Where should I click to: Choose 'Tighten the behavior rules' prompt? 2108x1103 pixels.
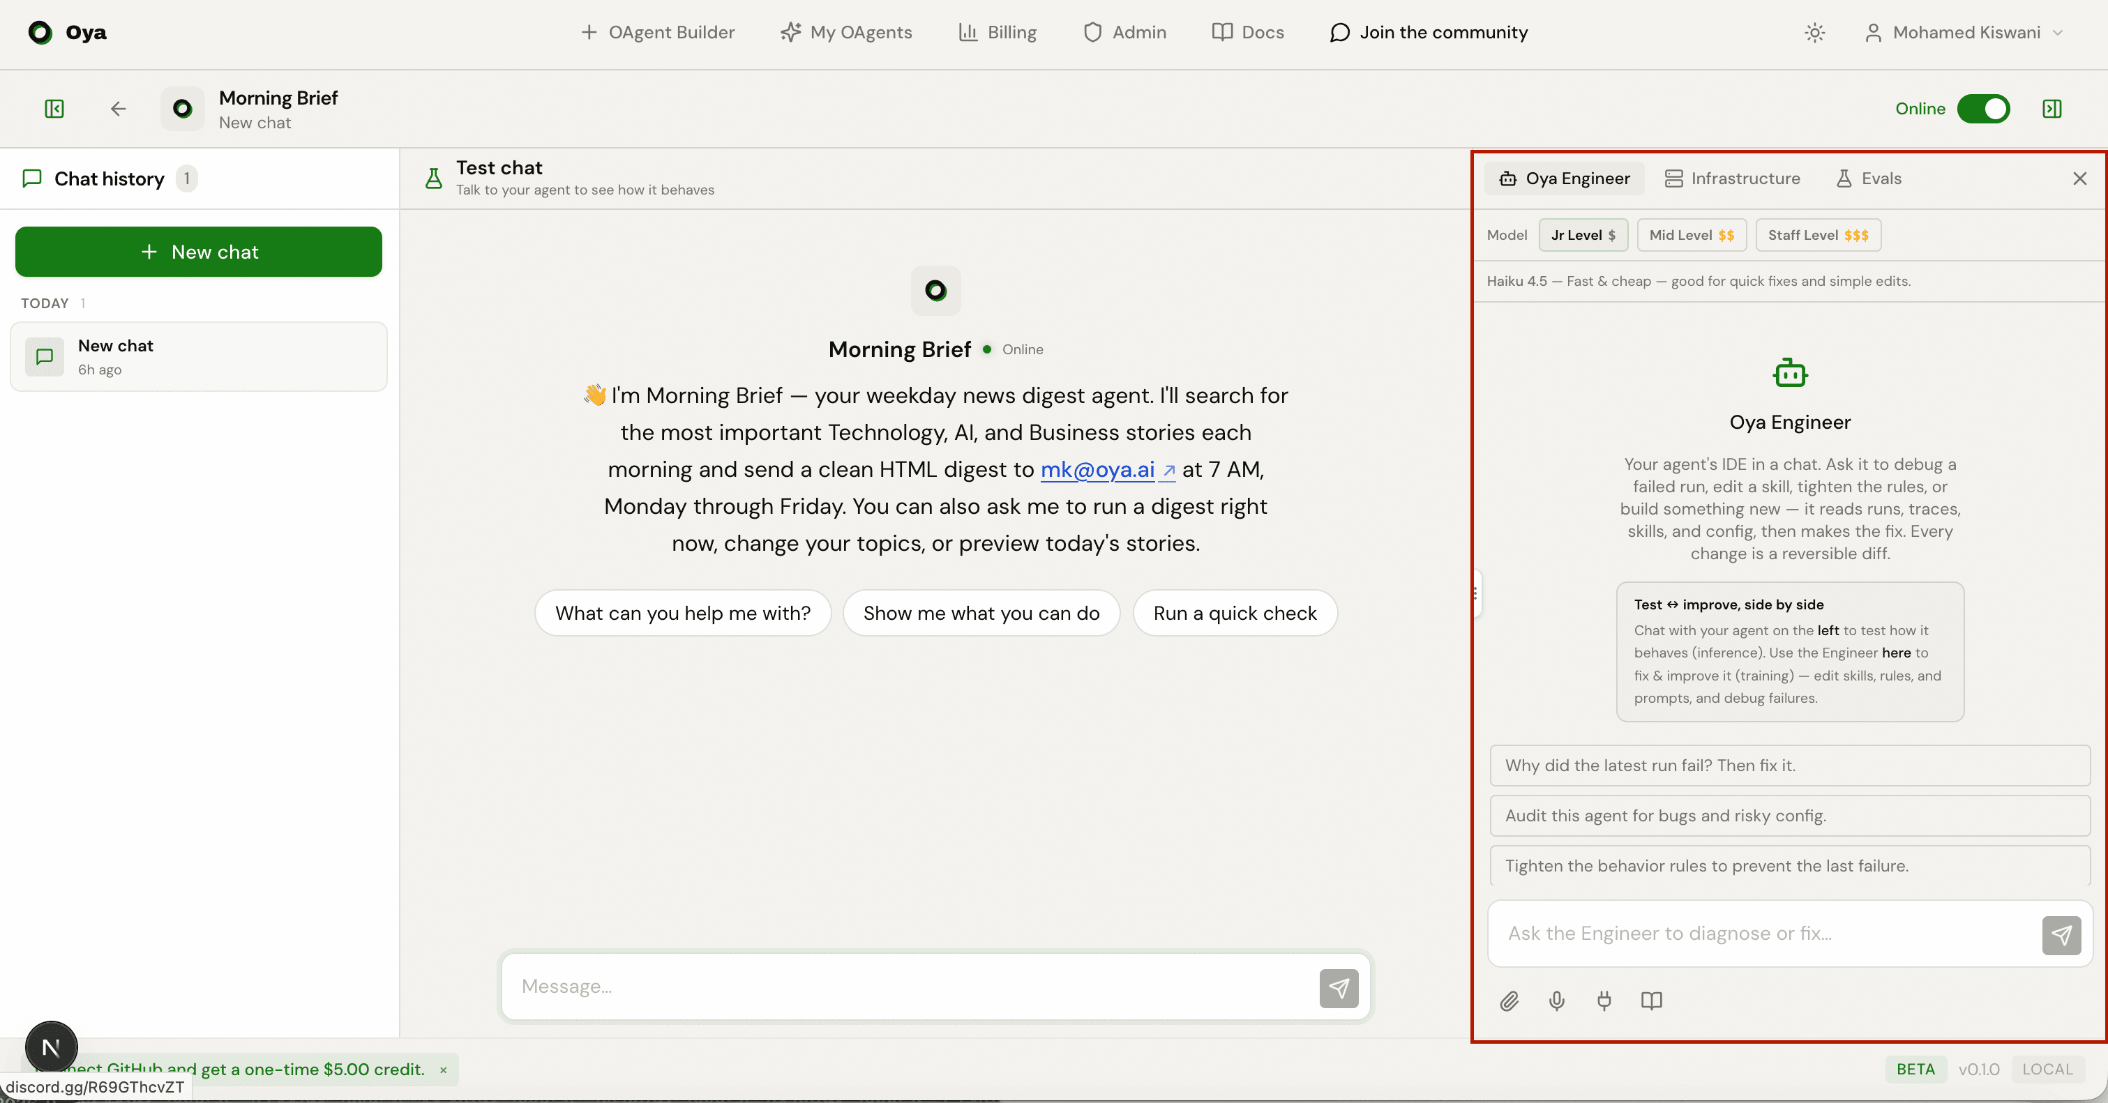point(1790,865)
